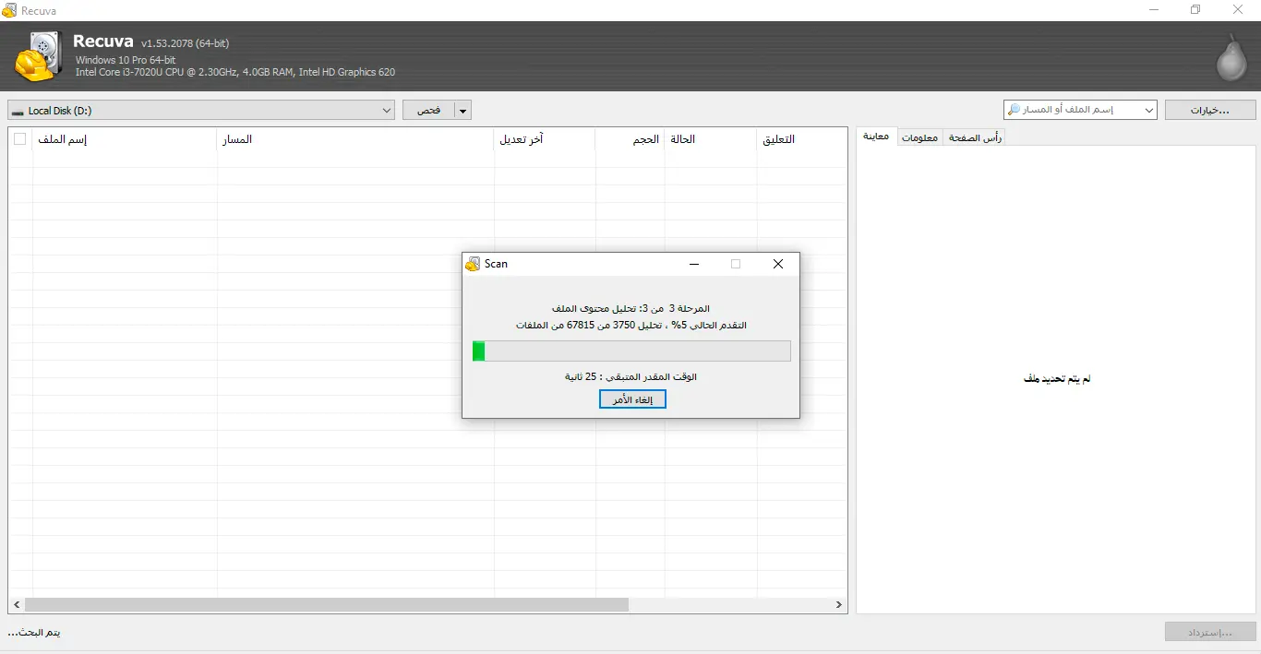Switch to the معلومات info tab
1261x654 pixels.
coord(919,137)
